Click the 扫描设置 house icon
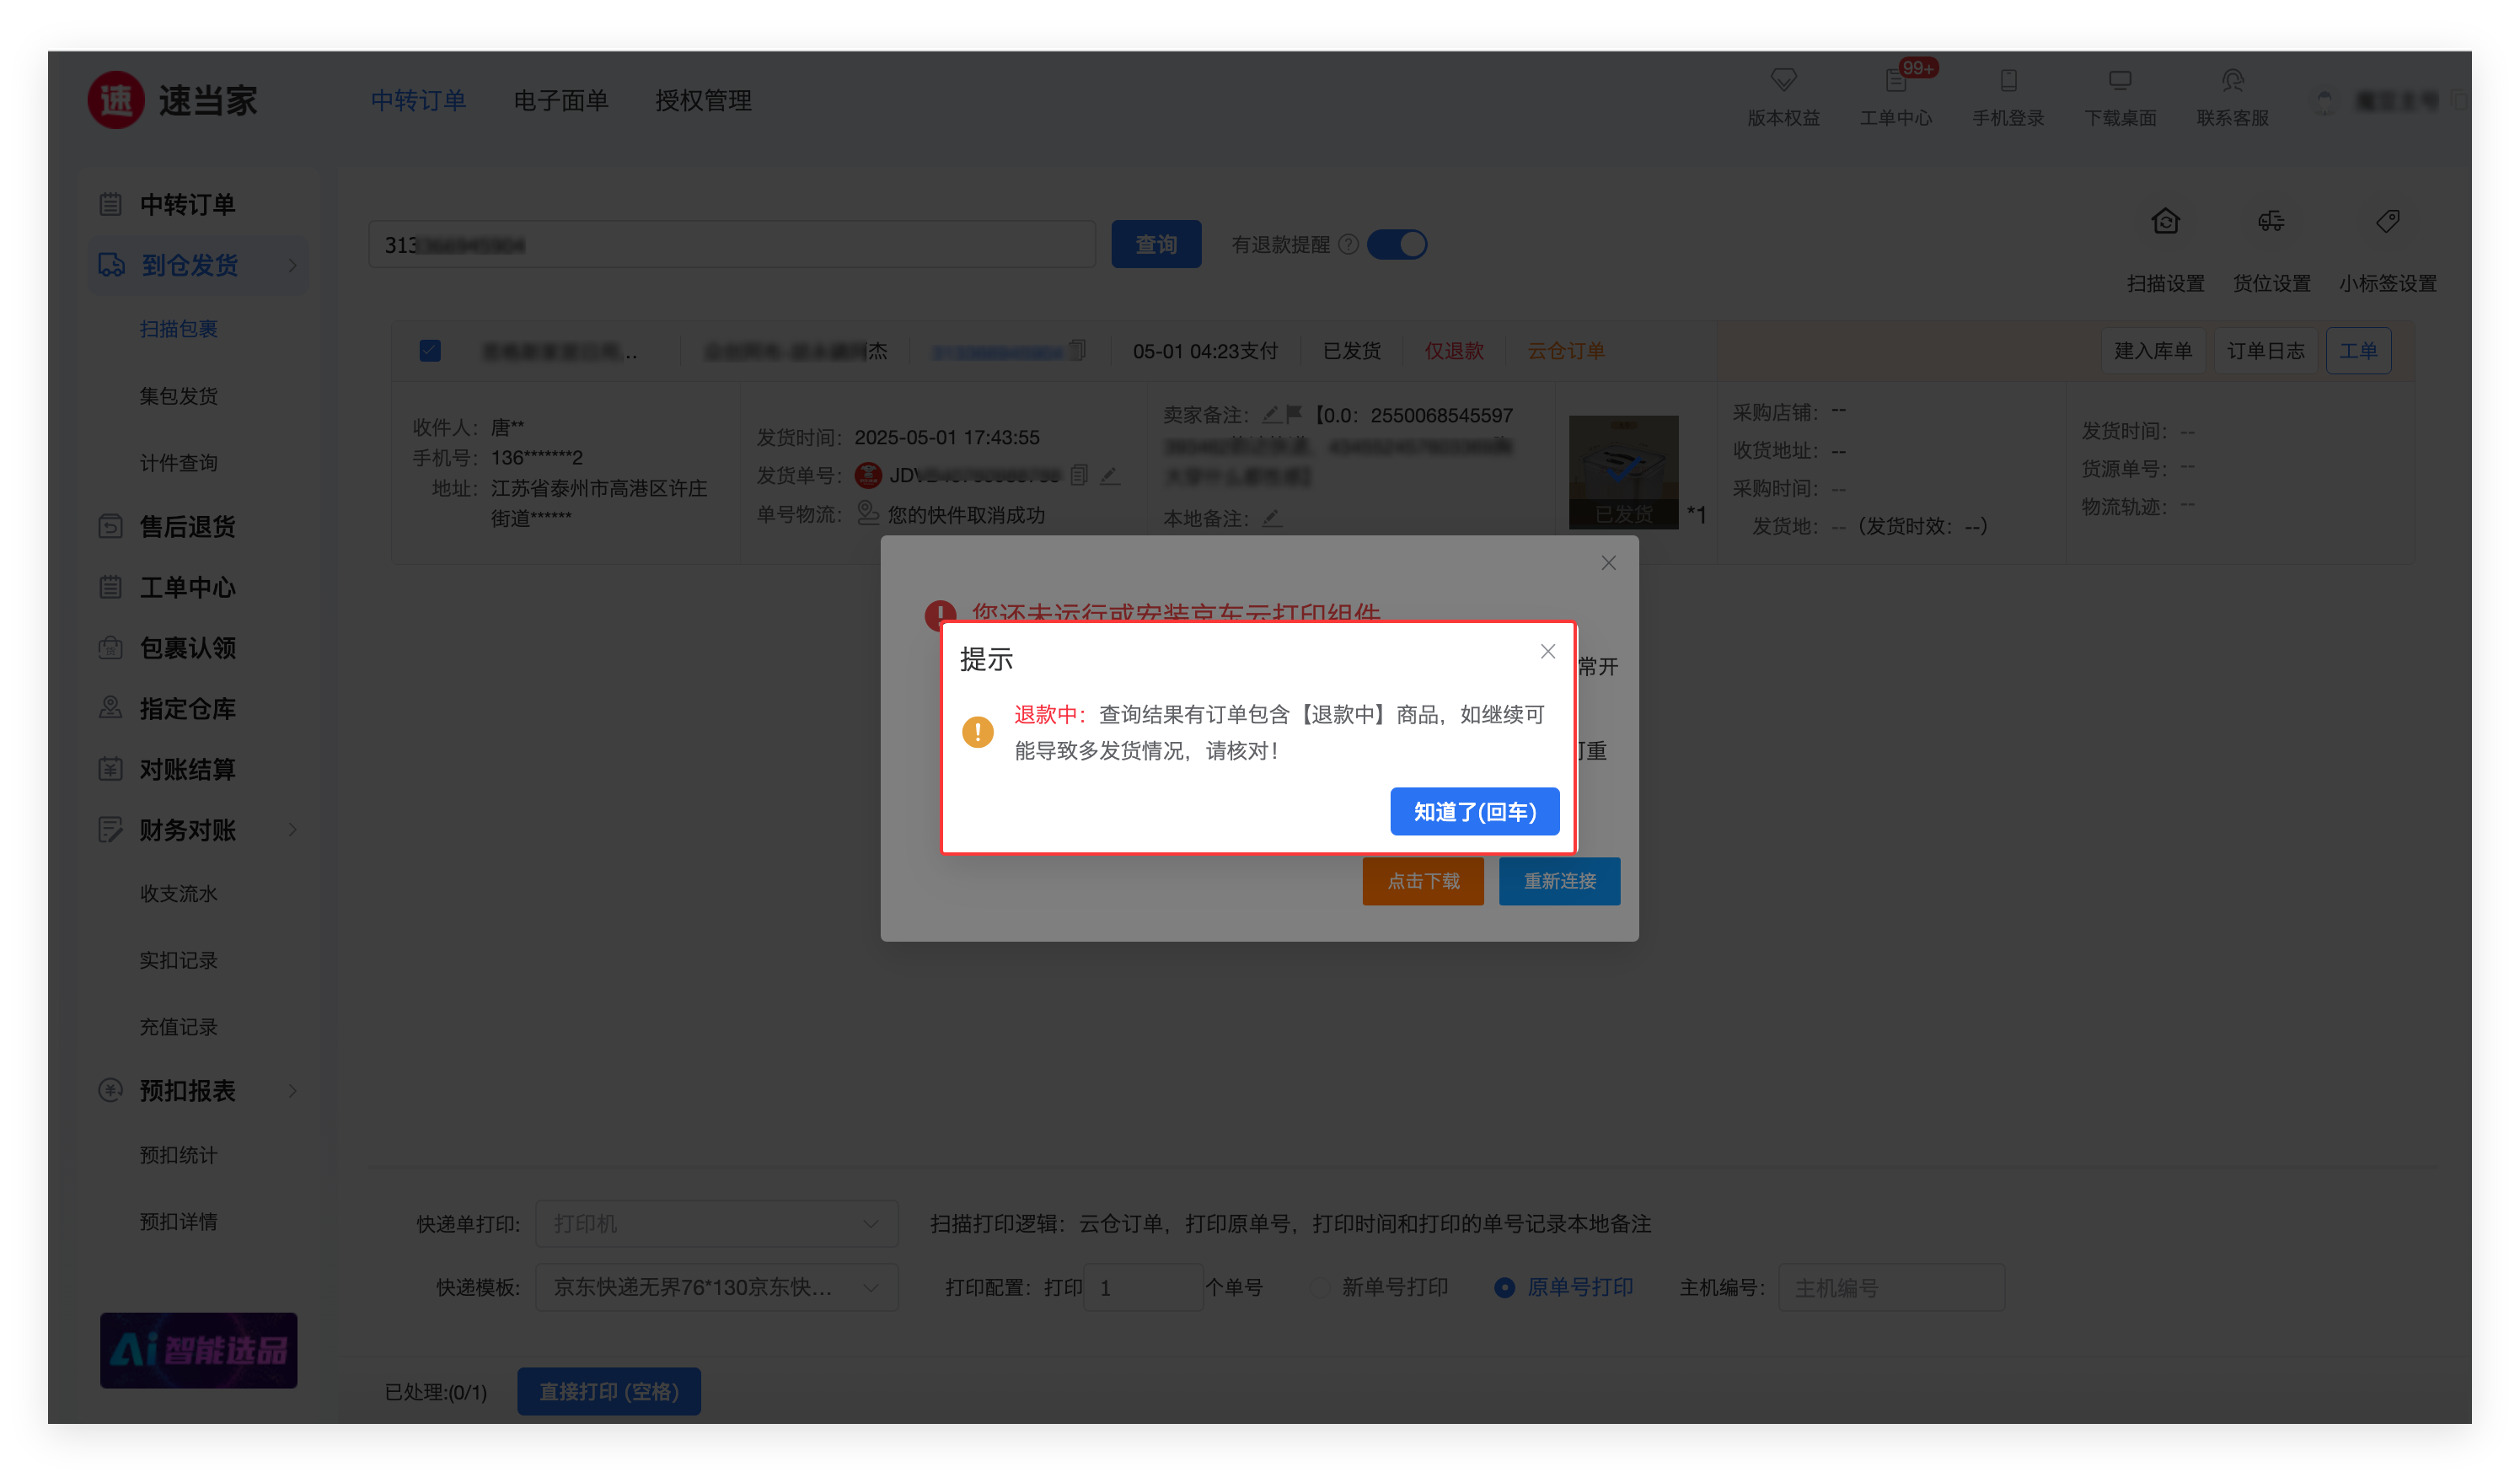The image size is (2520, 1472). pyautogui.click(x=2165, y=221)
